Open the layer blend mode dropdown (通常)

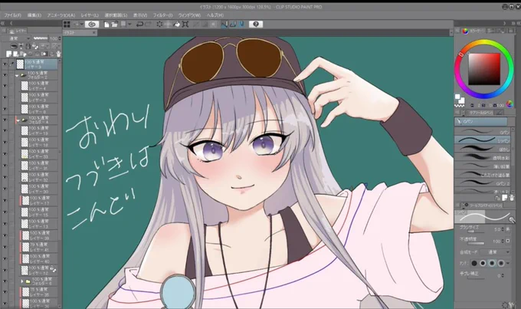16,38
